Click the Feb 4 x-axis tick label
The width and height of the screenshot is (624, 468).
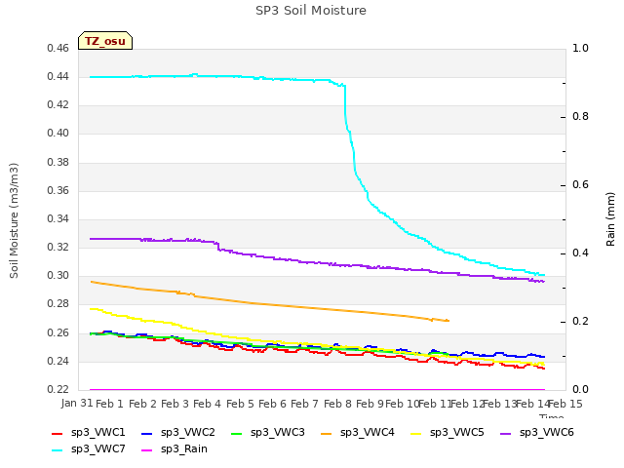[x=207, y=404]
